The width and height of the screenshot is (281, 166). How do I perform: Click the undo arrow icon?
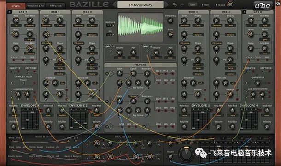[175, 5]
